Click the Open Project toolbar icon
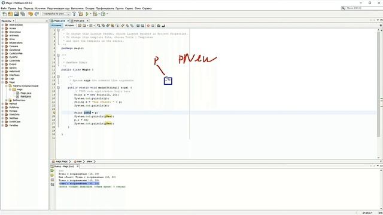This screenshot has height=215, width=383. pos(17,14)
